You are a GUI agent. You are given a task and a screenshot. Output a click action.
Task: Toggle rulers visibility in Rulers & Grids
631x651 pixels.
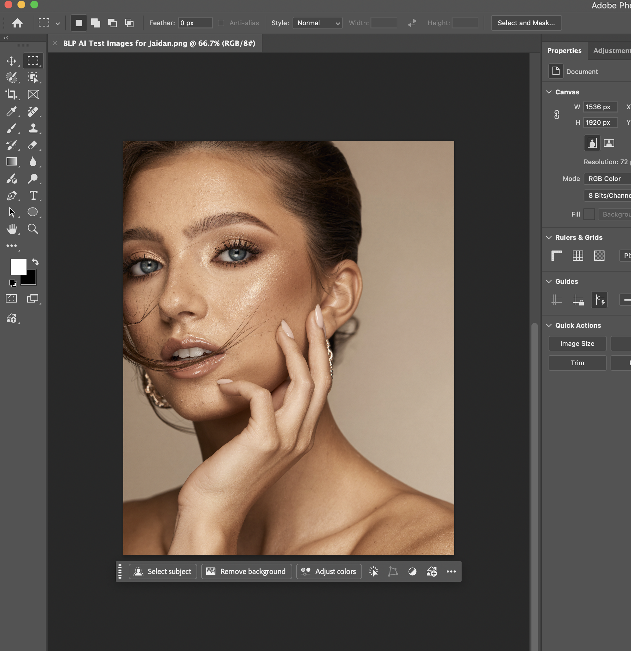556,256
